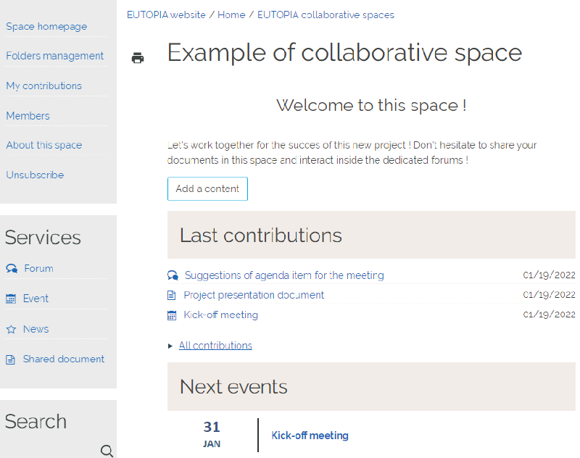This screenshot has width=580, height=458.
Task: Open Space homepage in the sidebar
Action: coord(46,26)
